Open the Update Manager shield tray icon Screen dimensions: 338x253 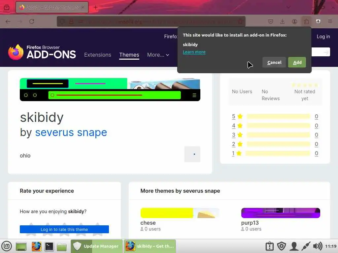click(281, 246)
